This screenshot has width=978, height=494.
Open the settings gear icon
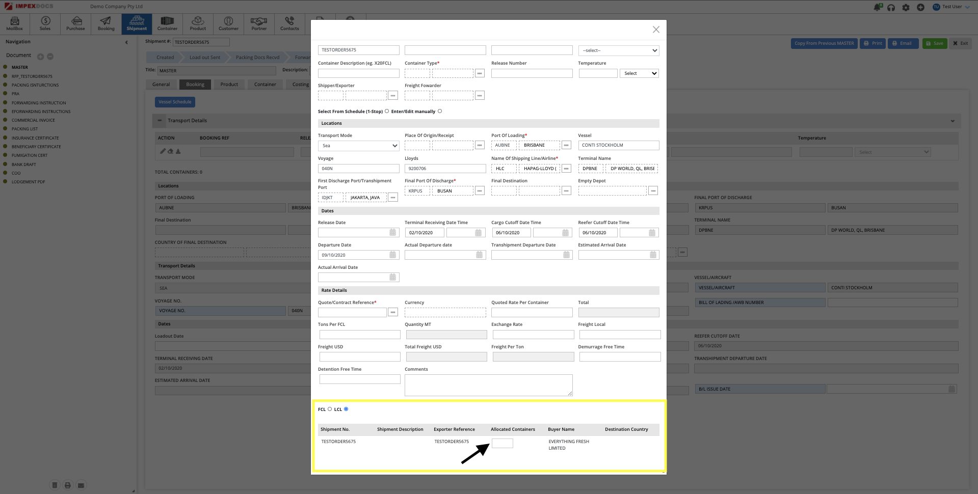coord(906,7)
